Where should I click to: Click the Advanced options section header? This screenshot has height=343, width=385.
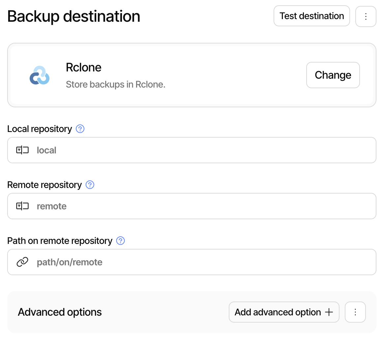tap(60, 312)
